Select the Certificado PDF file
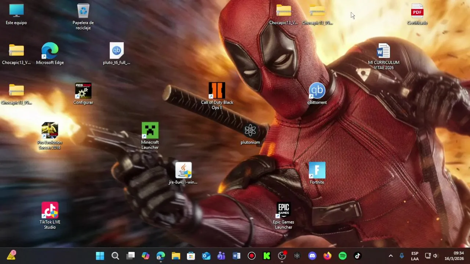The height and width of the screenshot is (264, 470). (x=417, y=15)
